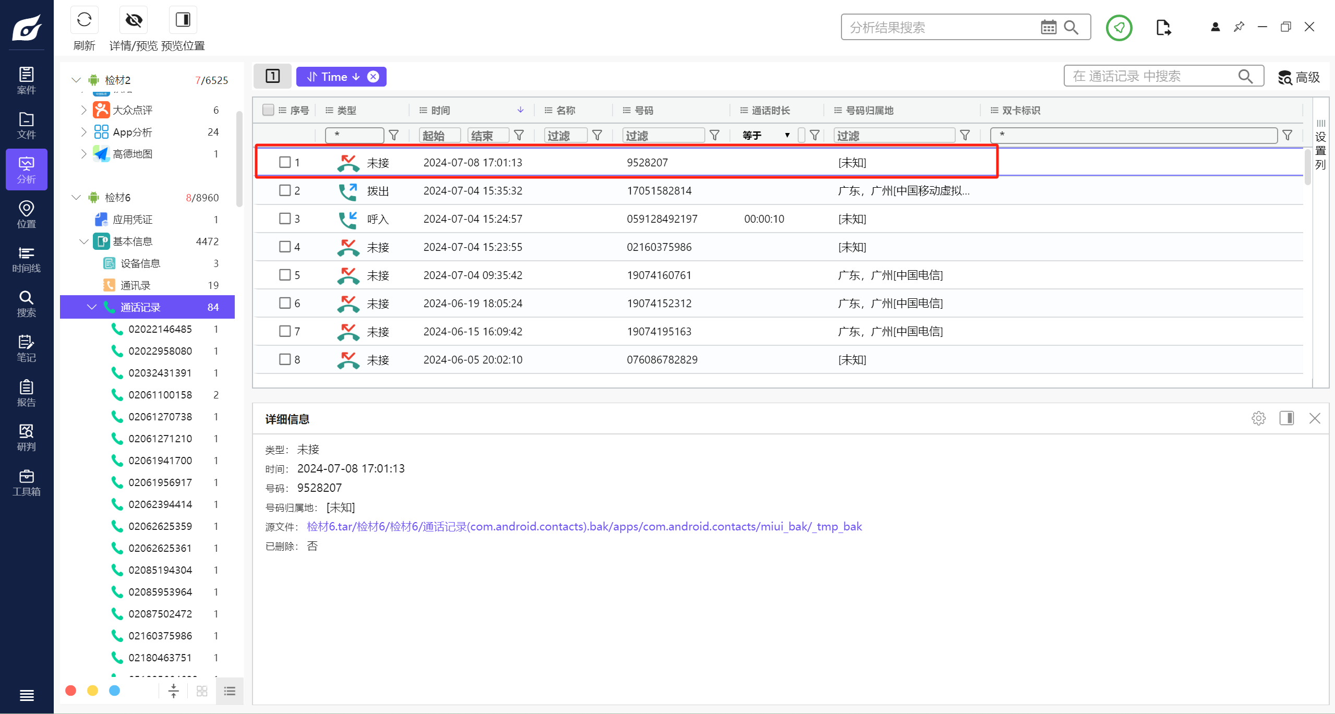1335x714 pixels.
Task: Select the checkbox for row 6
Action: click(285, 303)
